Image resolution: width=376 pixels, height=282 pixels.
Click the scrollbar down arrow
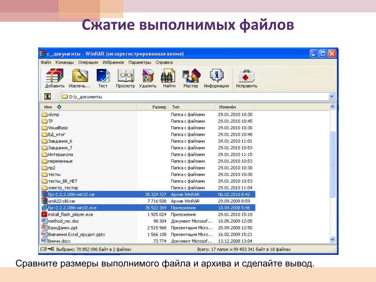pos(332,239)
